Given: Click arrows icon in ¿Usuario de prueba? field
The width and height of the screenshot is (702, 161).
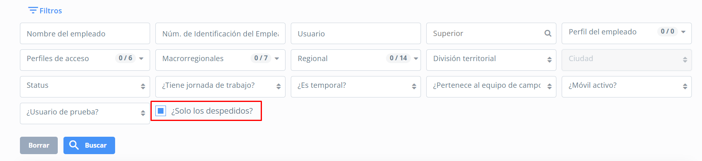Looking at the screenshot, I should 143,113.
